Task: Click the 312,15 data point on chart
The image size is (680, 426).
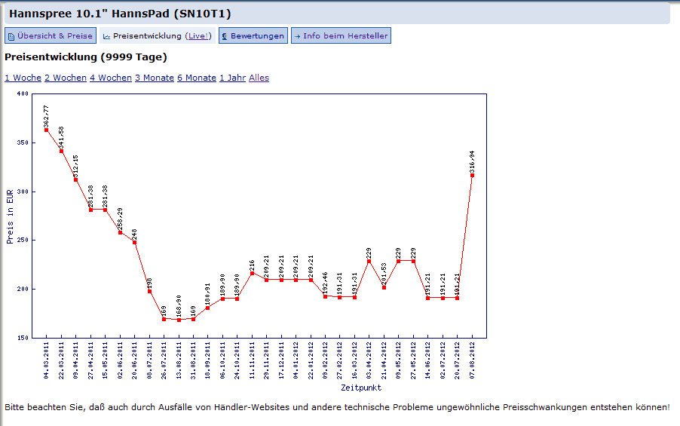Action: pos(76,179)
